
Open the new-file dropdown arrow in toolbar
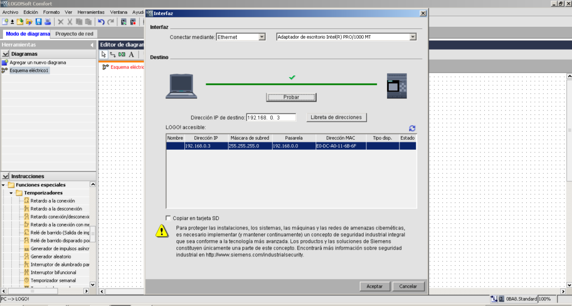point(12,22)
